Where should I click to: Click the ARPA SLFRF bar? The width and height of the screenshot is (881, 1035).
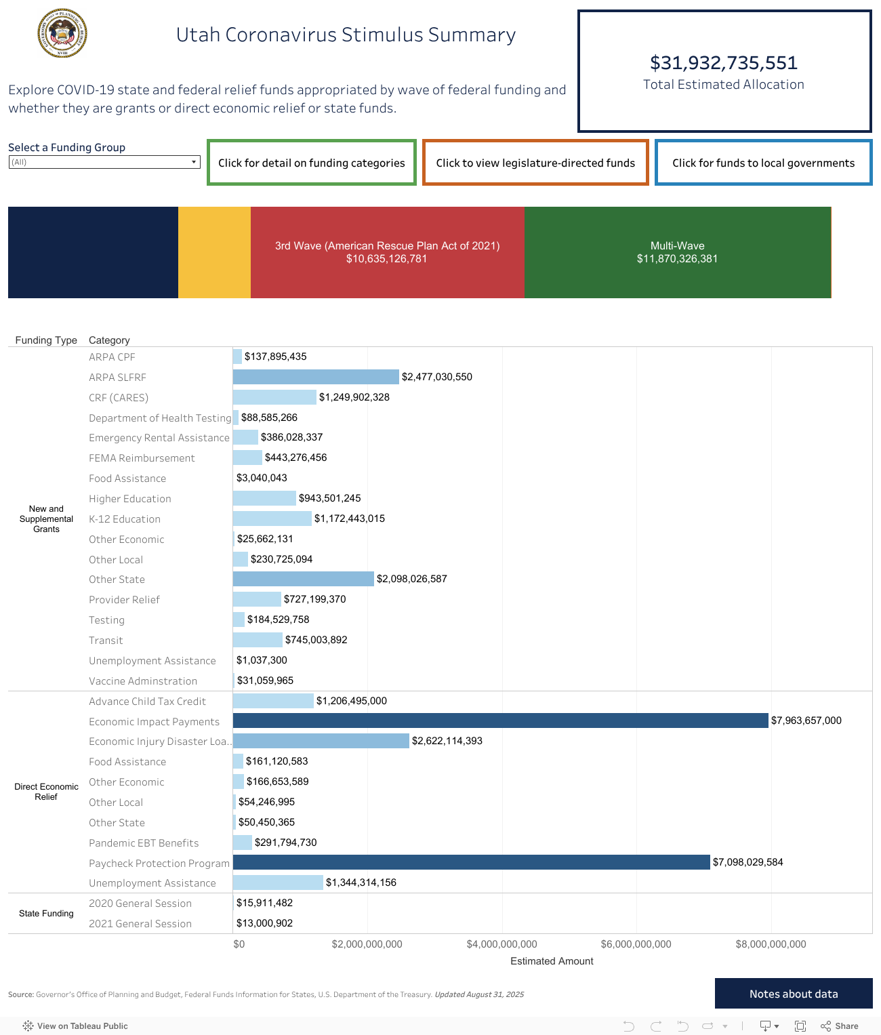click(316, 377)
